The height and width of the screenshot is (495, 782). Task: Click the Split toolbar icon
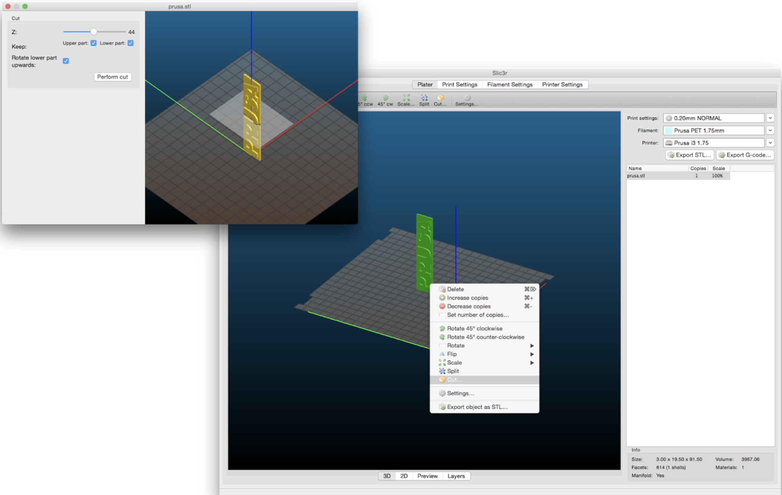[424, 100]
